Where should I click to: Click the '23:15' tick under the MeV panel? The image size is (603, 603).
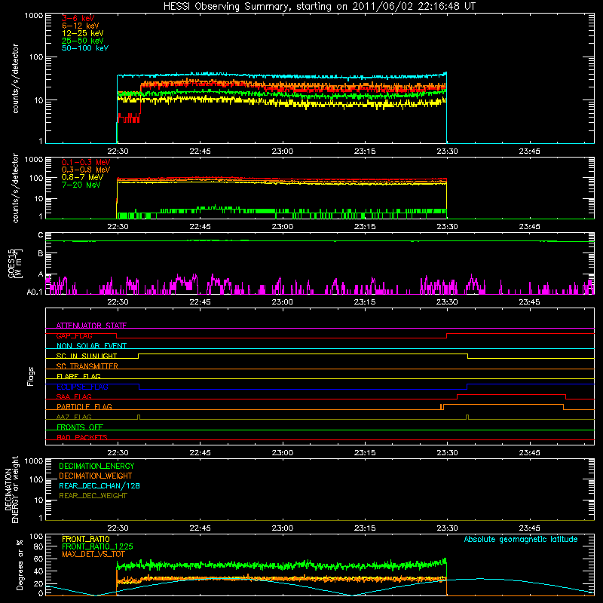coord(365,227)
